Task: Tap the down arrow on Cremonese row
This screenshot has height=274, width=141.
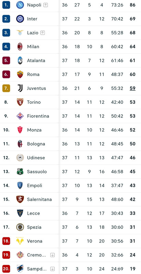Action: click(52, 255)
